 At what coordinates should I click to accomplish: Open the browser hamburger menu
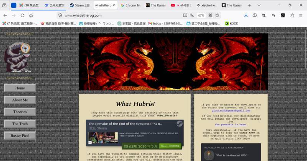(x=301, y=15)
